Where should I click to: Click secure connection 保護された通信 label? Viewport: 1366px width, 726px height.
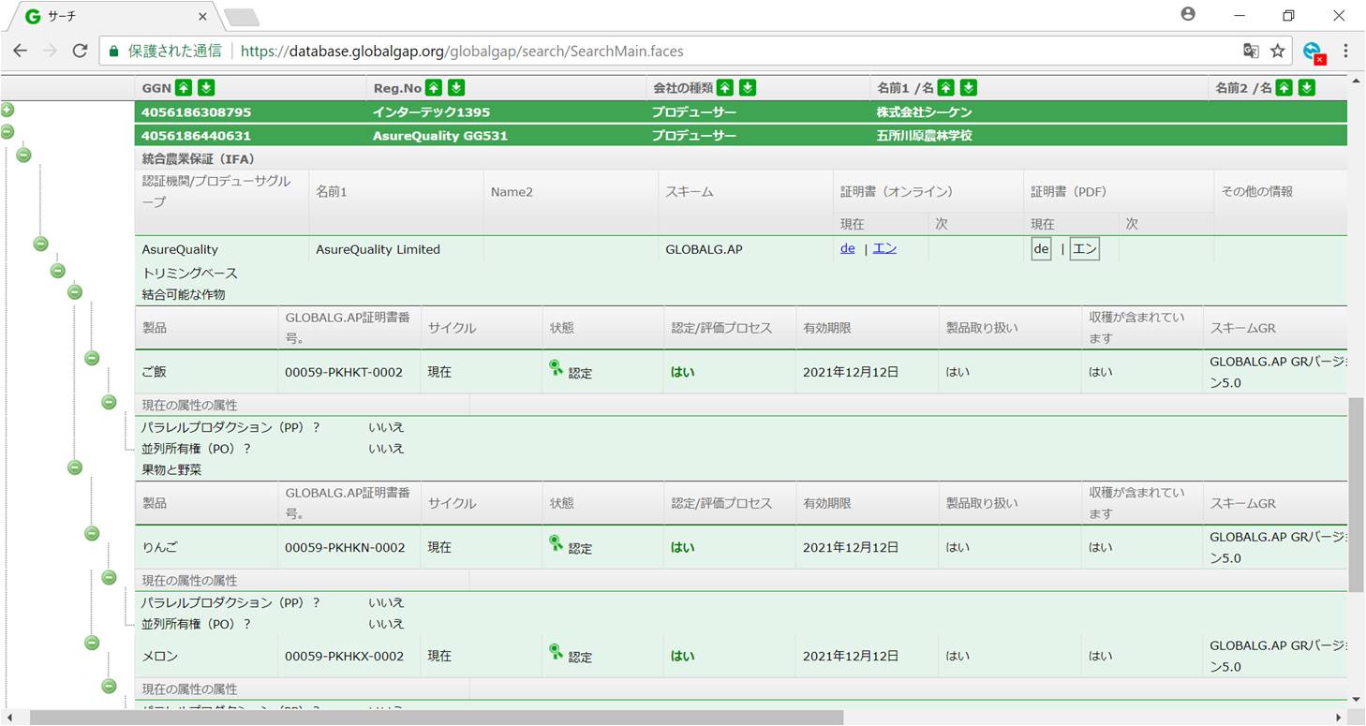(x=174, y=51)
